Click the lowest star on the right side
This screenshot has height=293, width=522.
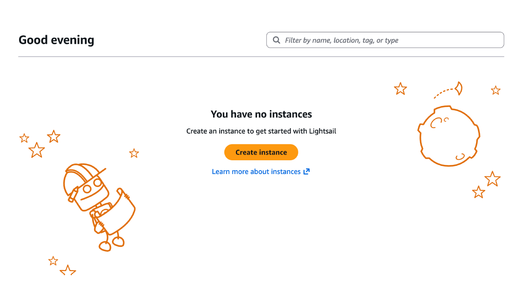click(x=479, y=192)
